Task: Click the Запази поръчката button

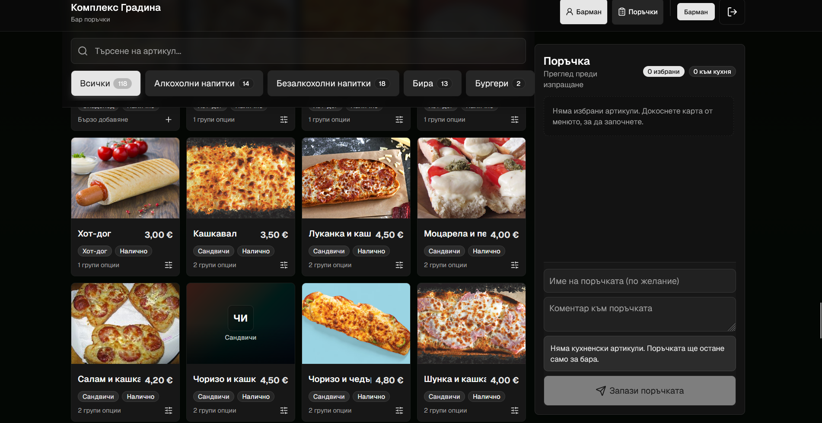Action: tap(640, 391)
